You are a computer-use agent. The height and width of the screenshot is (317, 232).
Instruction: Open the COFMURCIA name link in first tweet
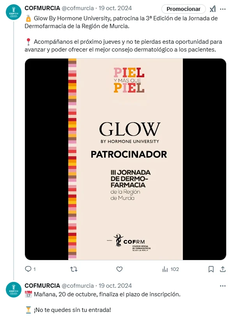43,8
